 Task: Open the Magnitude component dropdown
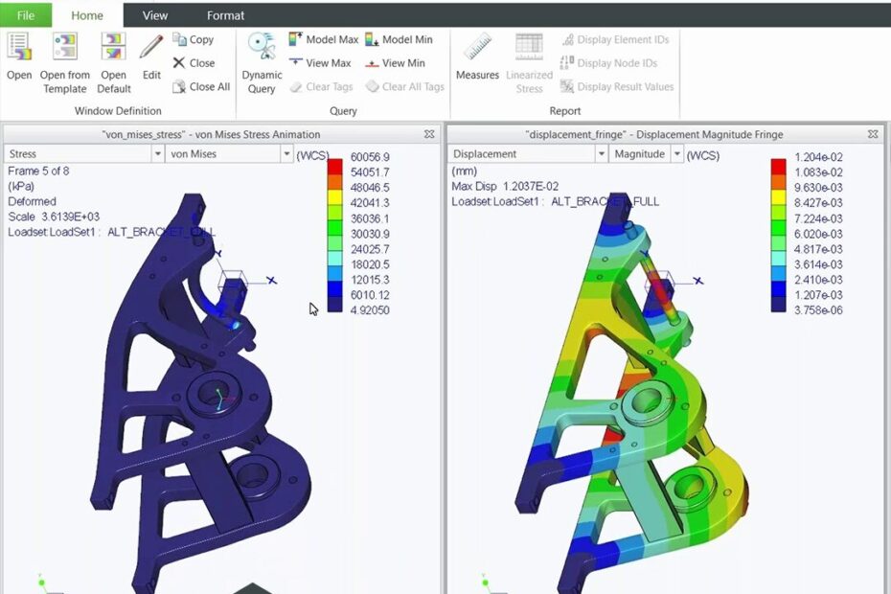(677, 154)
